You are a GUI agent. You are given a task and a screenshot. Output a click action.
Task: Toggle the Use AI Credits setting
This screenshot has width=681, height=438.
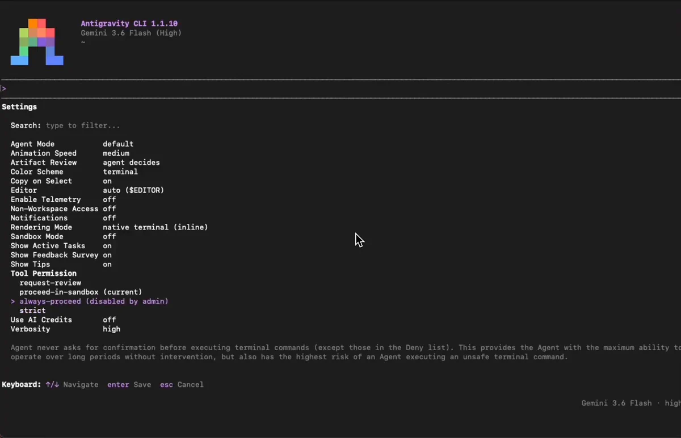63,320
